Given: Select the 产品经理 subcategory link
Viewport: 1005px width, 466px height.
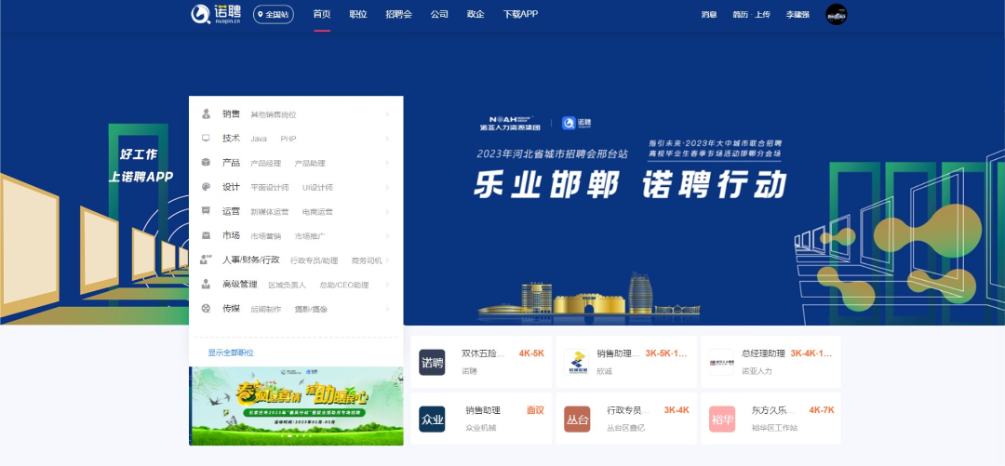Looking at the screenshot, I should click(x=265, y=164).
